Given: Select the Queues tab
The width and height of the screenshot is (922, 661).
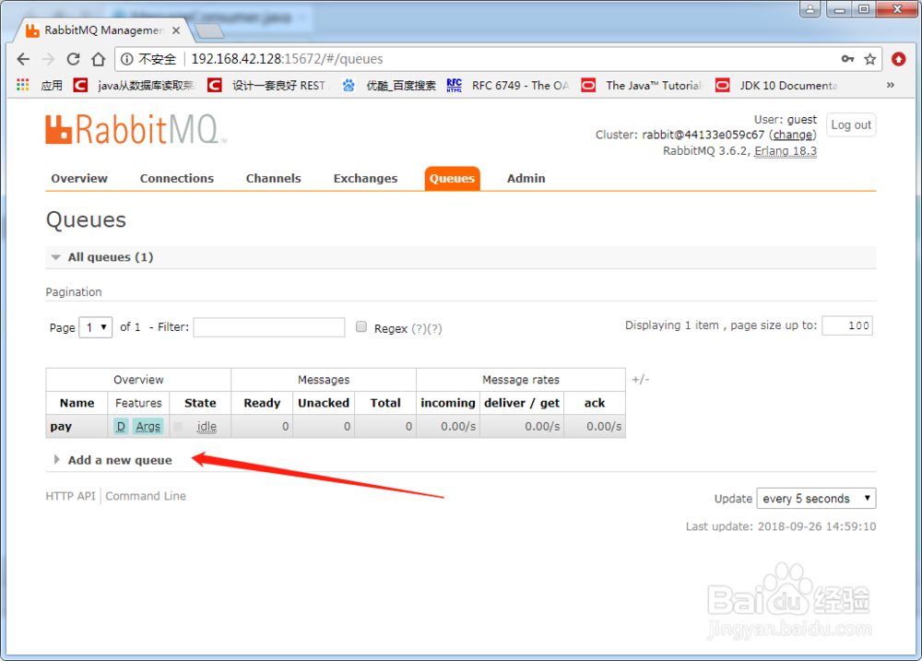Looking at the screenshot, I should [452, 178].
